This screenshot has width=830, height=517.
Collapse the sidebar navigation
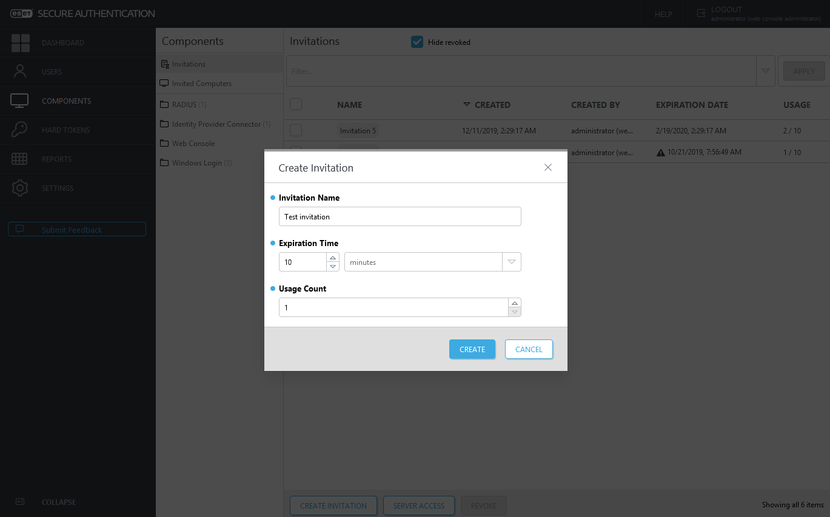(x=19, y=502)
